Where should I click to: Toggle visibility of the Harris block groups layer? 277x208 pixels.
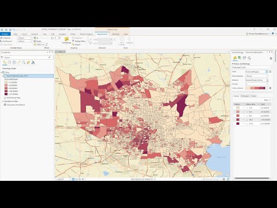pyautogui.click(x=5, y=76)
